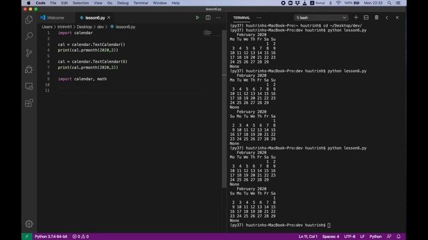Image resolution: width=428 pixels, height=240 pixels.
Task: Open the remote window indicator in status bar
Action: pos(27,237)
